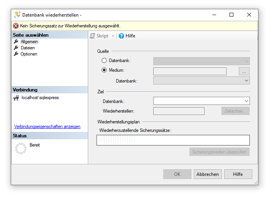Click the Status section header

(x=50, y=136)
